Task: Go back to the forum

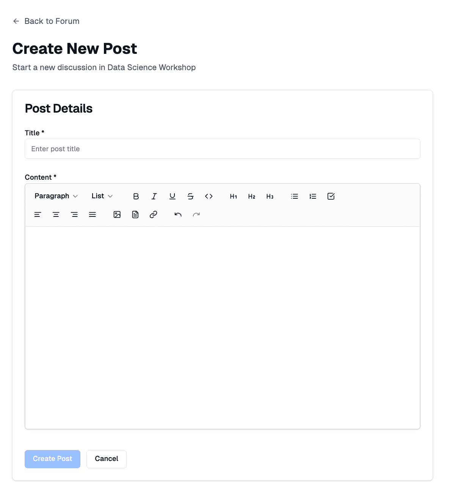Action: 46,21
